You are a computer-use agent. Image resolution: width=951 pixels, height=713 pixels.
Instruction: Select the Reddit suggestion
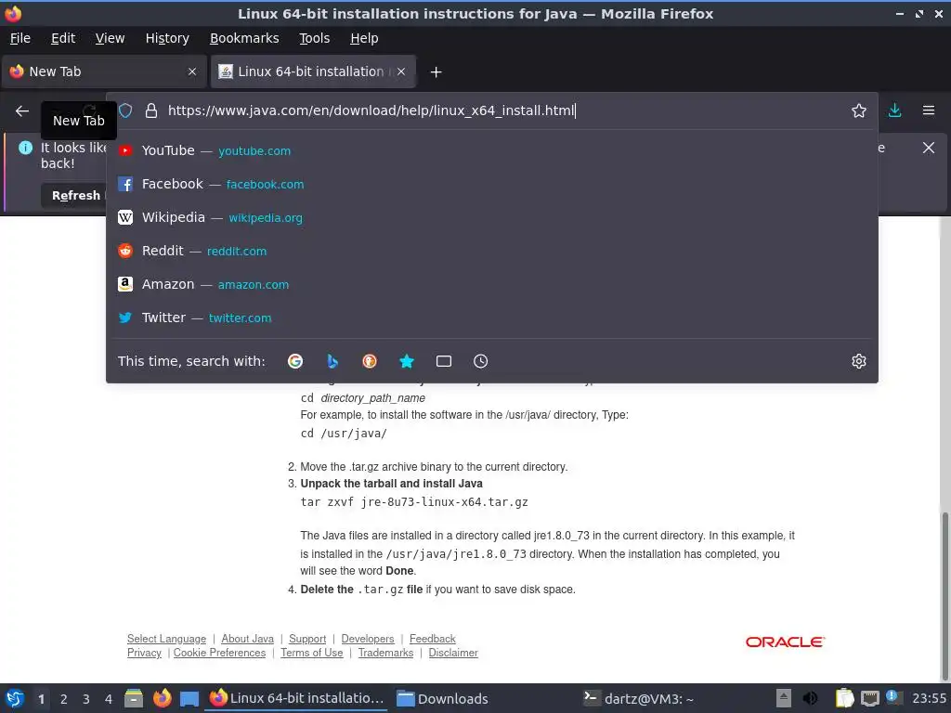[x=492, y=251]
